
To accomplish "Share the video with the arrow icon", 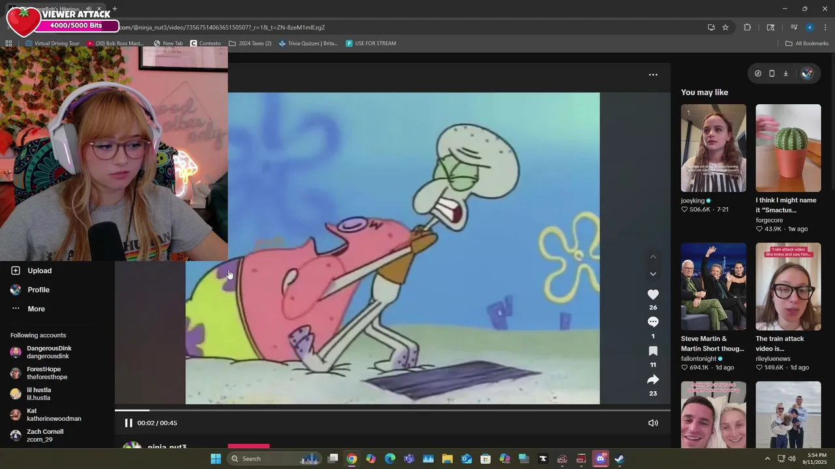I will coord(653,380).
